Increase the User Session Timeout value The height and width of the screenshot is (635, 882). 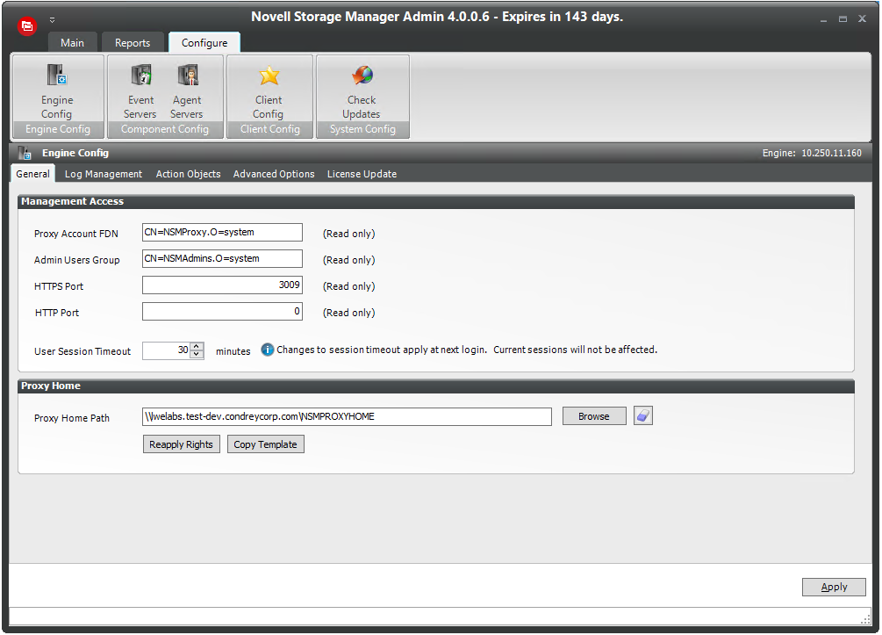197,346
